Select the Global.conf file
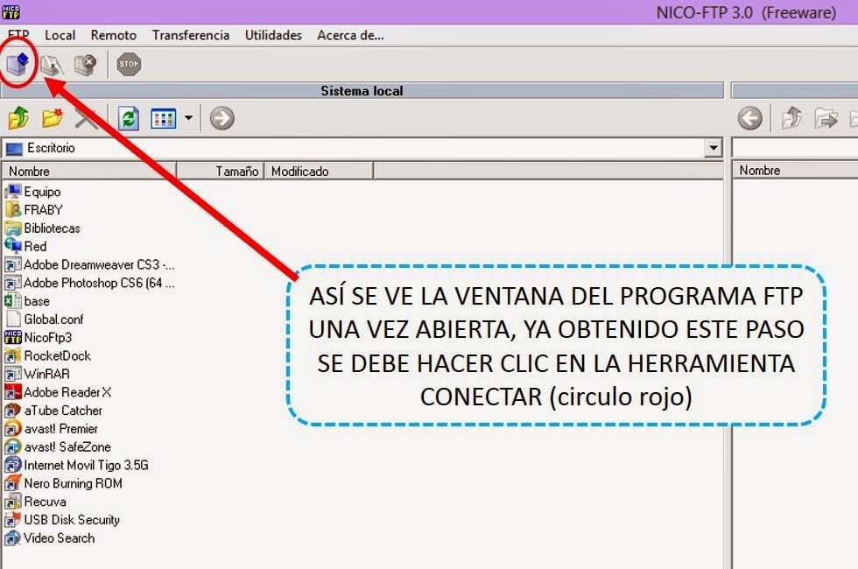858x569 pixels. pos(53,320)
